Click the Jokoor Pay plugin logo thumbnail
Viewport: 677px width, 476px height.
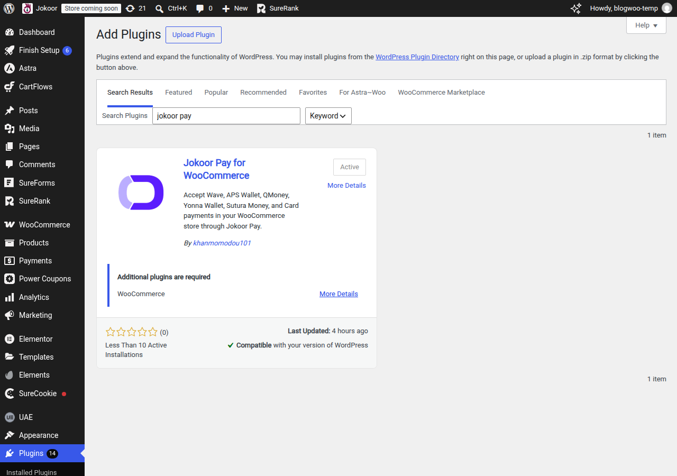point(141,193)
